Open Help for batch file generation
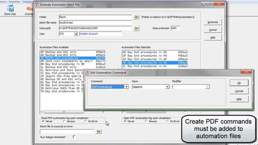The height and width of the screenshot is (145, 258). pos(213,37)
